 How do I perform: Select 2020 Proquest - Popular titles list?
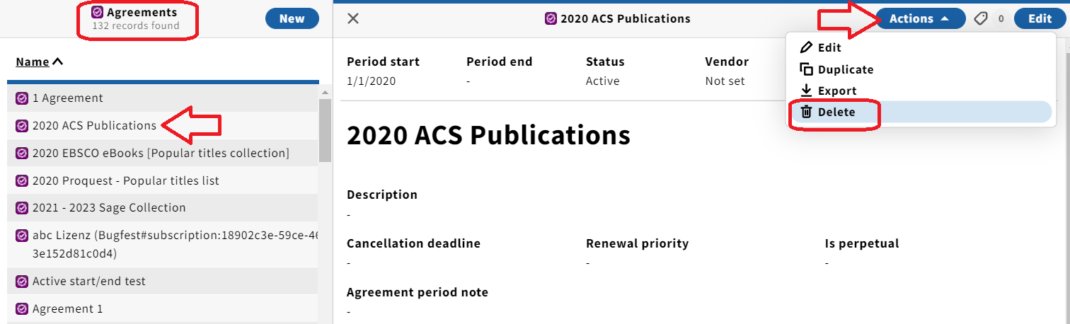click(163, 180)
